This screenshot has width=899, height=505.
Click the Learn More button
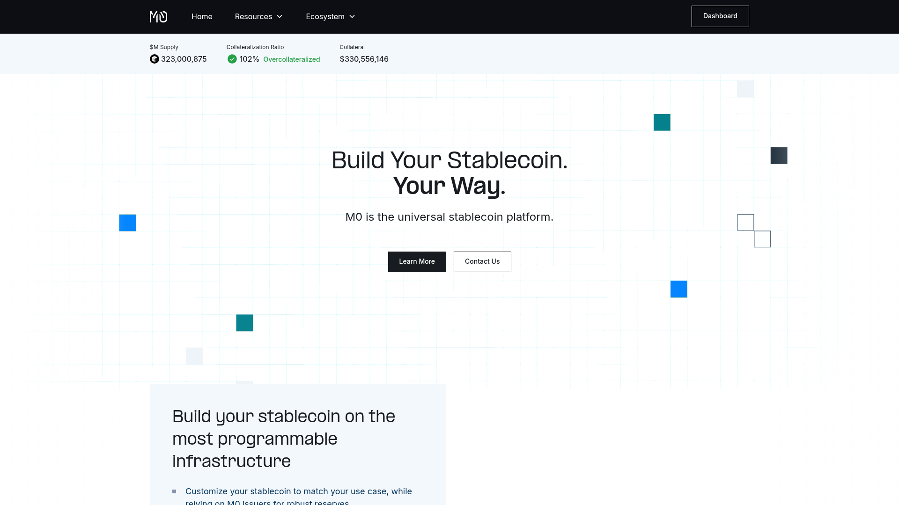(x=417, y=262)
